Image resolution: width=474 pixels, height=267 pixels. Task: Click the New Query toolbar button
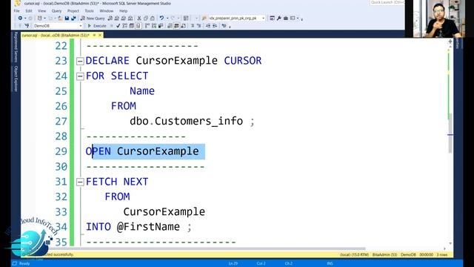93,18
